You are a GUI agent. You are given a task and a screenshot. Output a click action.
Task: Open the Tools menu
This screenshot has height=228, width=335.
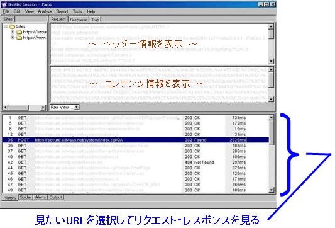pyautogui.click(x=77, y=11)
